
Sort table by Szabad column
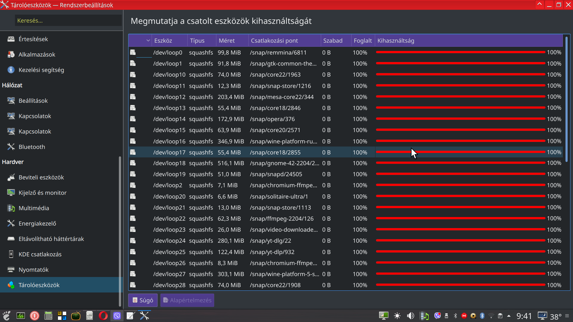coord(336,41)
